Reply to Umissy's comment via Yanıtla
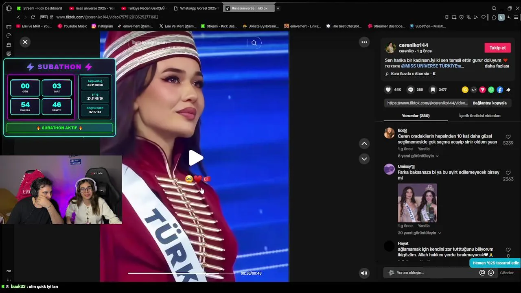 424,226
